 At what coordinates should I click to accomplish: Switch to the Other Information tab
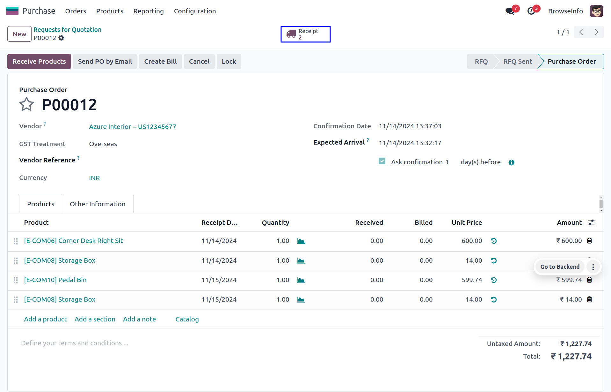[98, 204]
